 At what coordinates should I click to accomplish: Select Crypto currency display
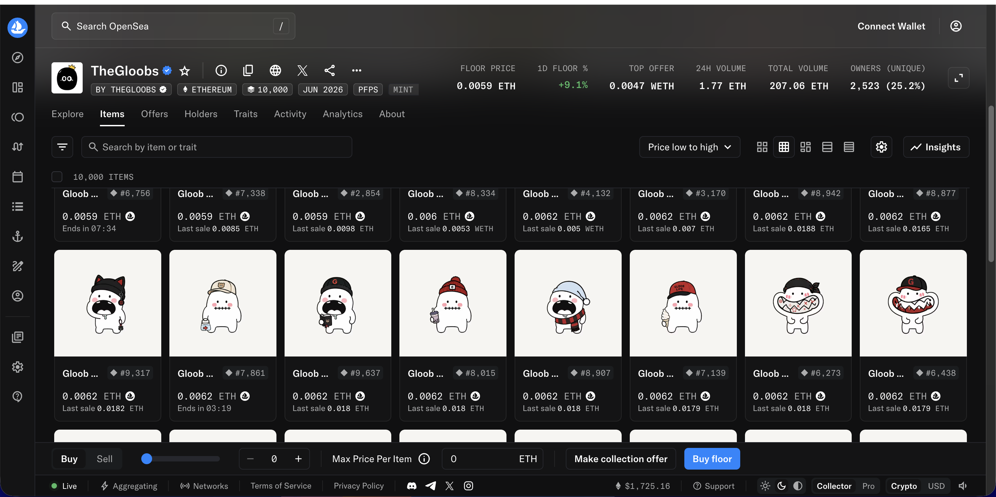pos(904,486)
